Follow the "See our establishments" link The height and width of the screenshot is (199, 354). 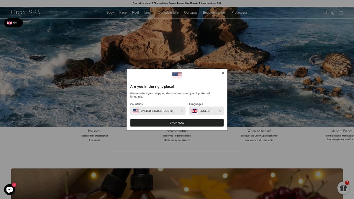259,140
